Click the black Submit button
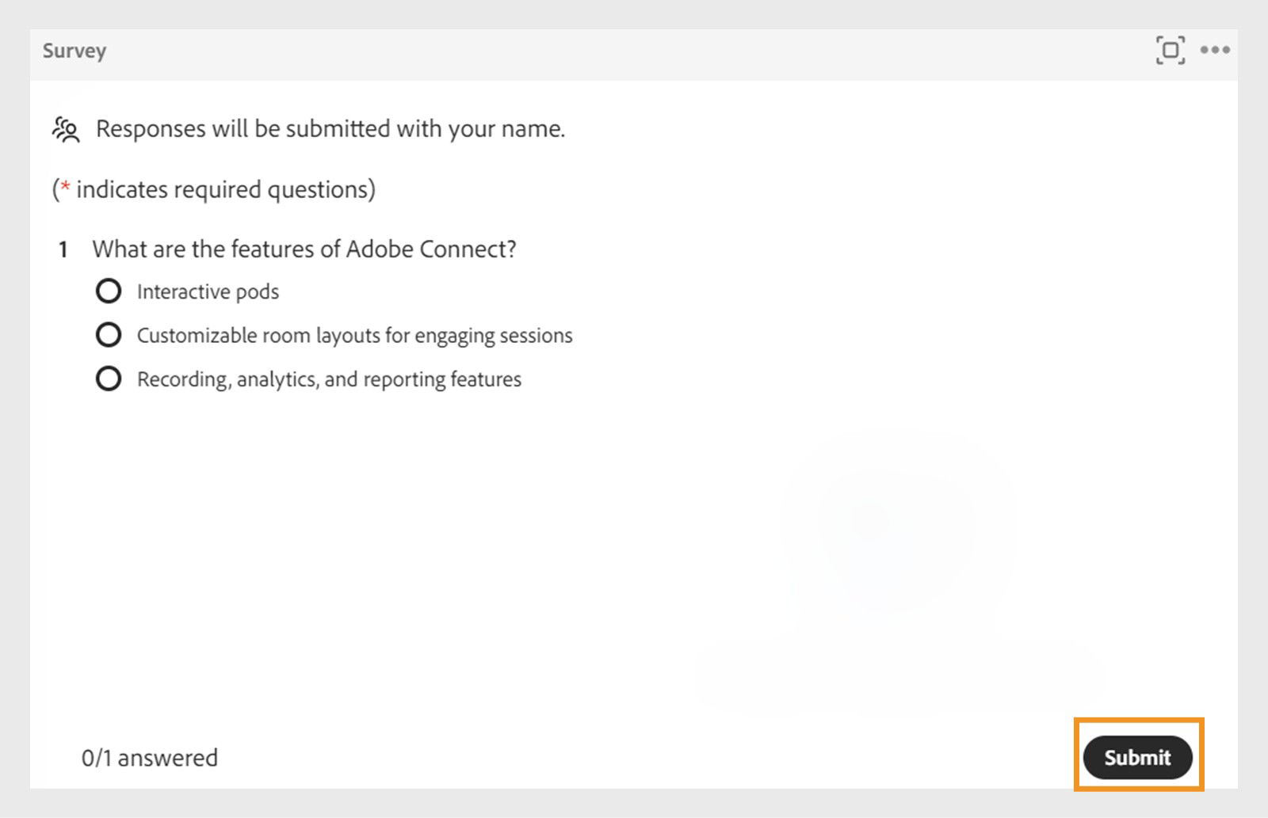 coord(1137,757)
